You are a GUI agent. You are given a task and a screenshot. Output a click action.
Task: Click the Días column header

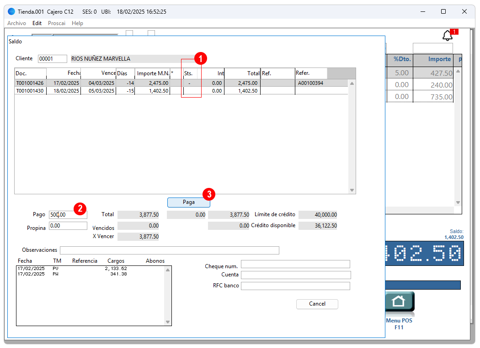point(126,73)
